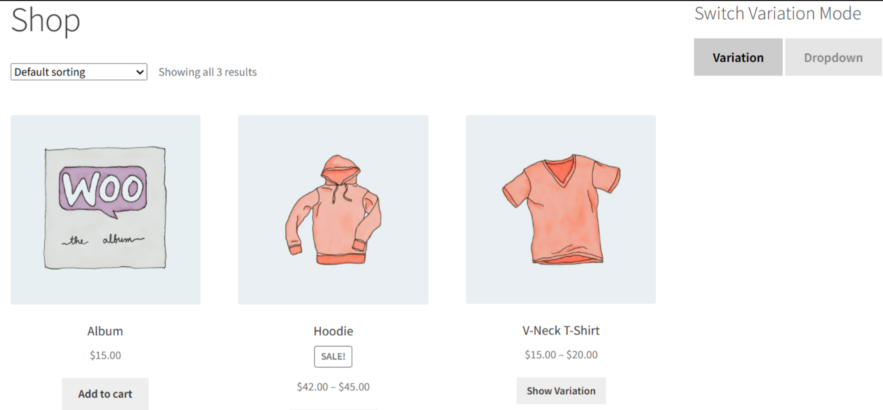This screenshot has width=883, height=410.
Task: Click the V-Neck $15.00 – $20.00 price range
Action: coord(561,355)
